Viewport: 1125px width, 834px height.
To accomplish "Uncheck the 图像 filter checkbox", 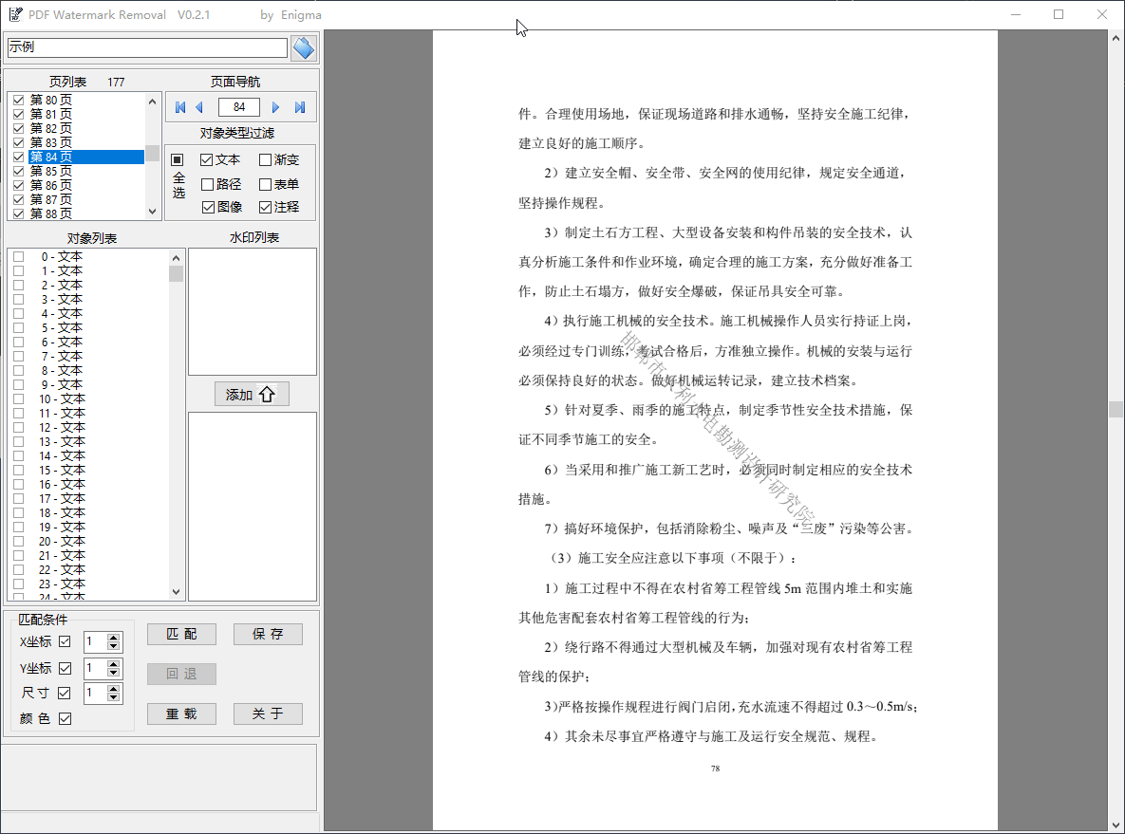I will pyautogui.click(x=208, y=207).
